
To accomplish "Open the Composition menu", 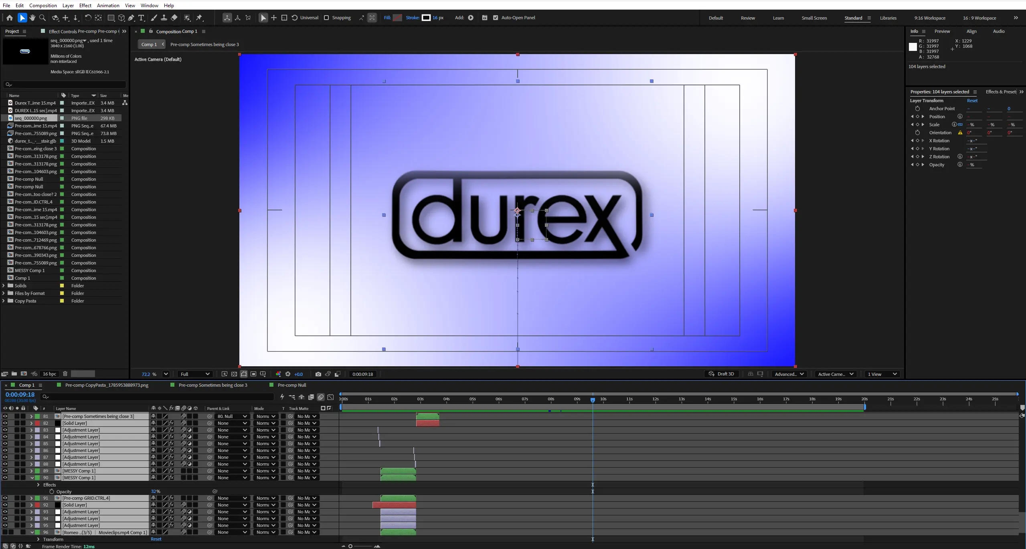I will click(x=43, y=5).
